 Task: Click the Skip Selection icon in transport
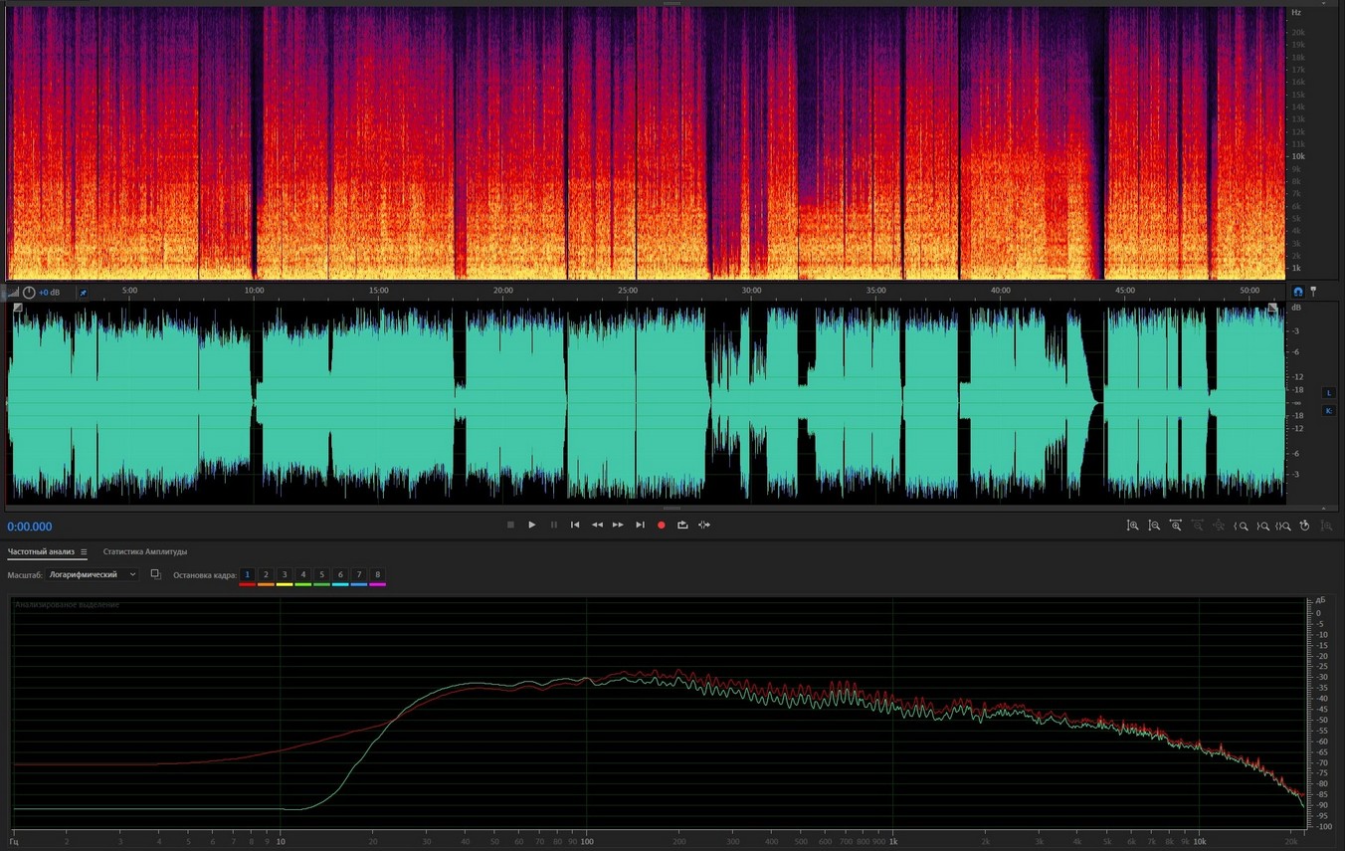coord(704,525)
